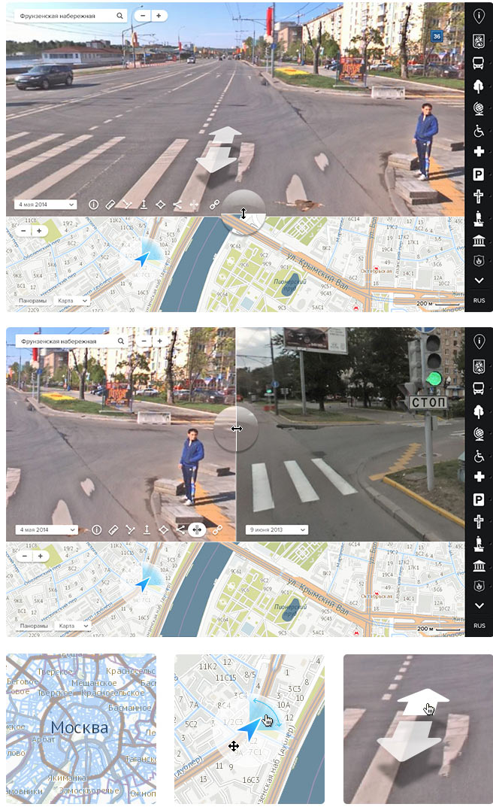Click the share icon in top panorama toolbar
This screenshot has height=807, width=493.
pos(177,204)
